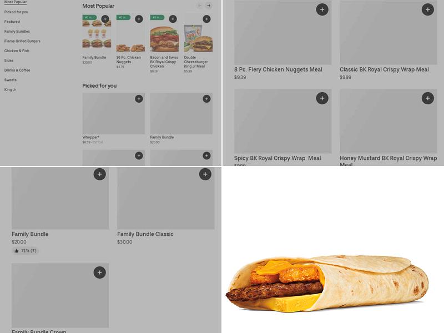
Task: Add Spicy BK Royal Crispy Wrap Meal
Action: (x=322, y=98)
